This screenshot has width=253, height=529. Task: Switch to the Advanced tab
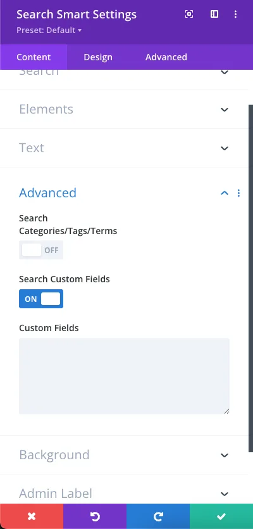166,57
